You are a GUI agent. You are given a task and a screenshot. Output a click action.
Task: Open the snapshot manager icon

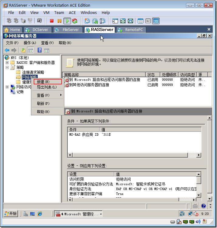click(103, 21)
